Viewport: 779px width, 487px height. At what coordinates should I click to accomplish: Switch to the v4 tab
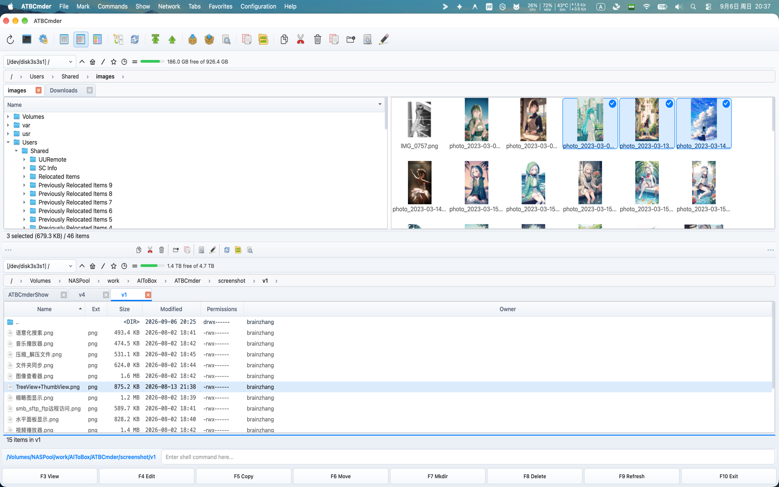pos(82,295)
